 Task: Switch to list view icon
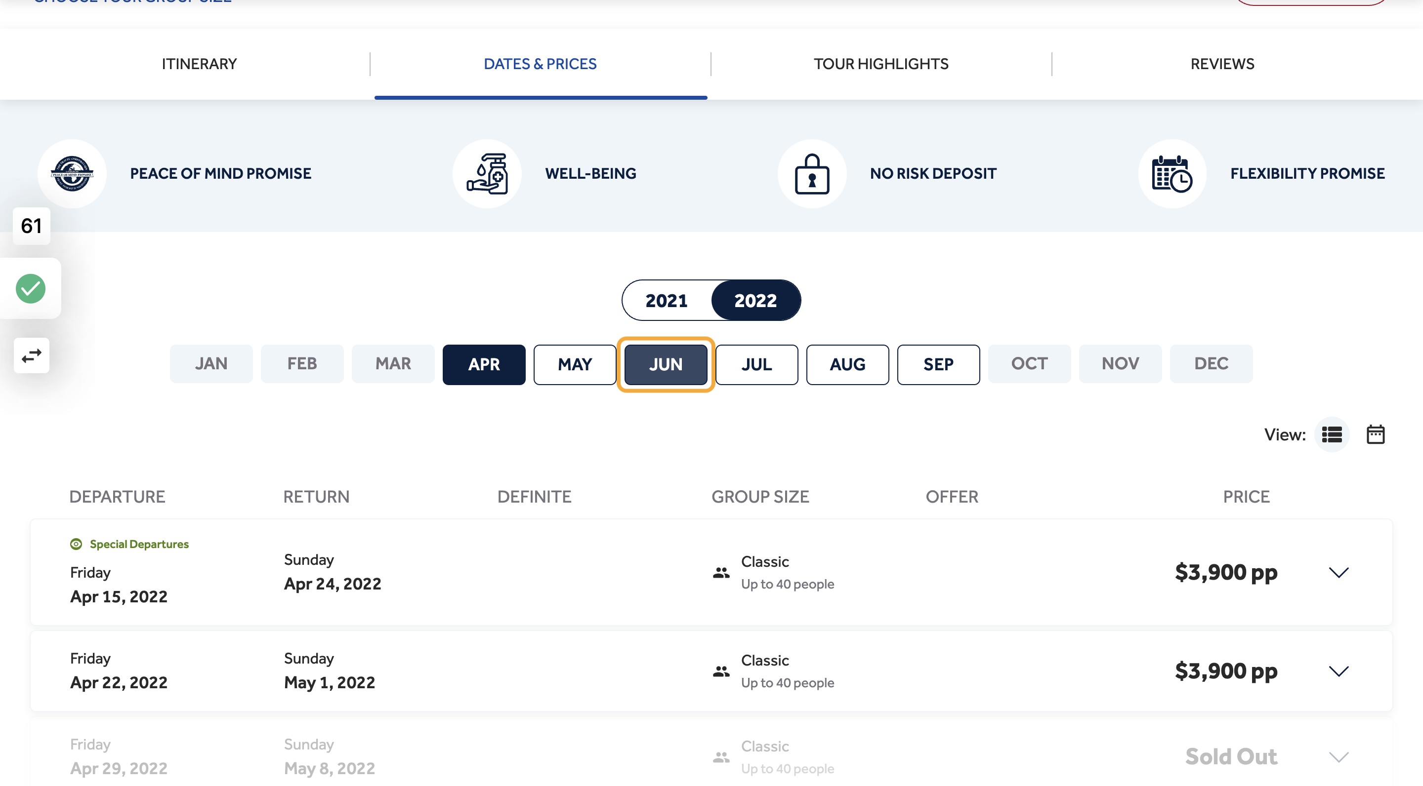pos(1332,434)
